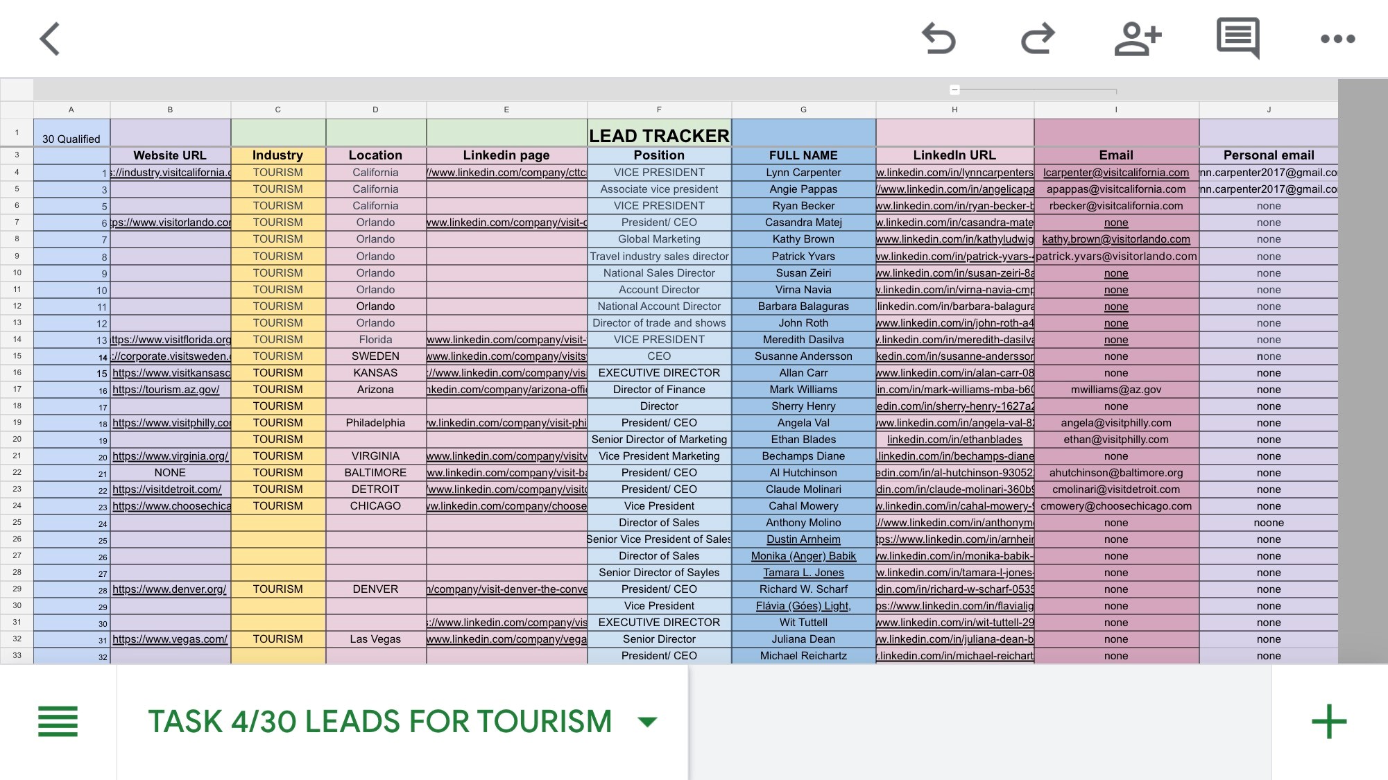1388x780 pixels.
Task: Open the https://www.vegas.com/ link
Action: [170, 639]
